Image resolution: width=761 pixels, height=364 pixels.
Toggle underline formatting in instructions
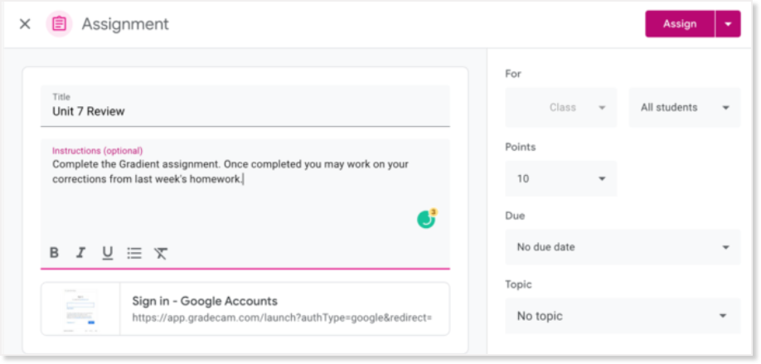point(107,253)
